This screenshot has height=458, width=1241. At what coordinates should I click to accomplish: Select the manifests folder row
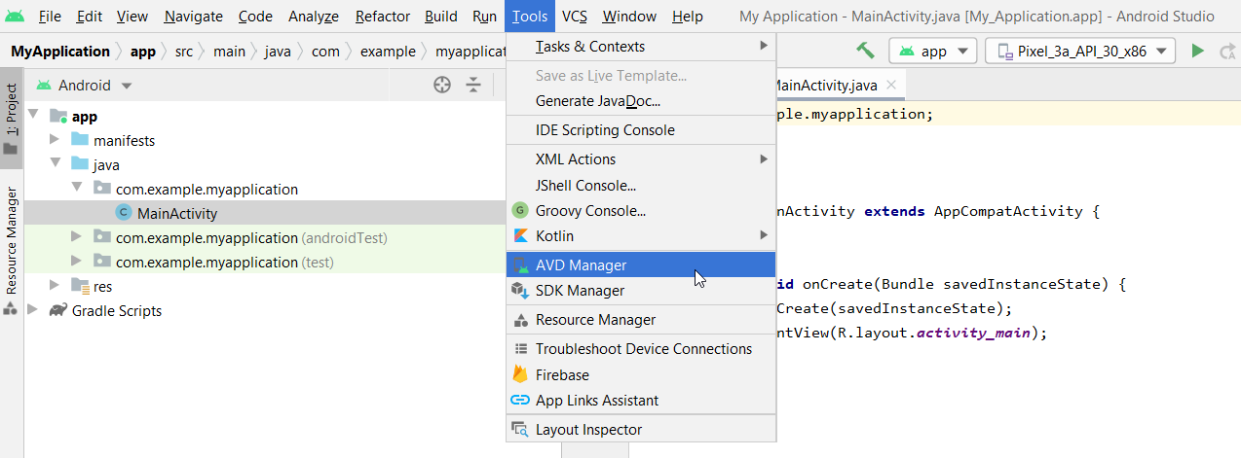click(265, 140)
